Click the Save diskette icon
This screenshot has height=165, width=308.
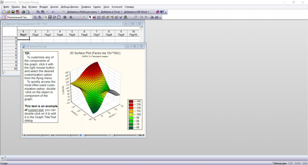tap(13, 12)
